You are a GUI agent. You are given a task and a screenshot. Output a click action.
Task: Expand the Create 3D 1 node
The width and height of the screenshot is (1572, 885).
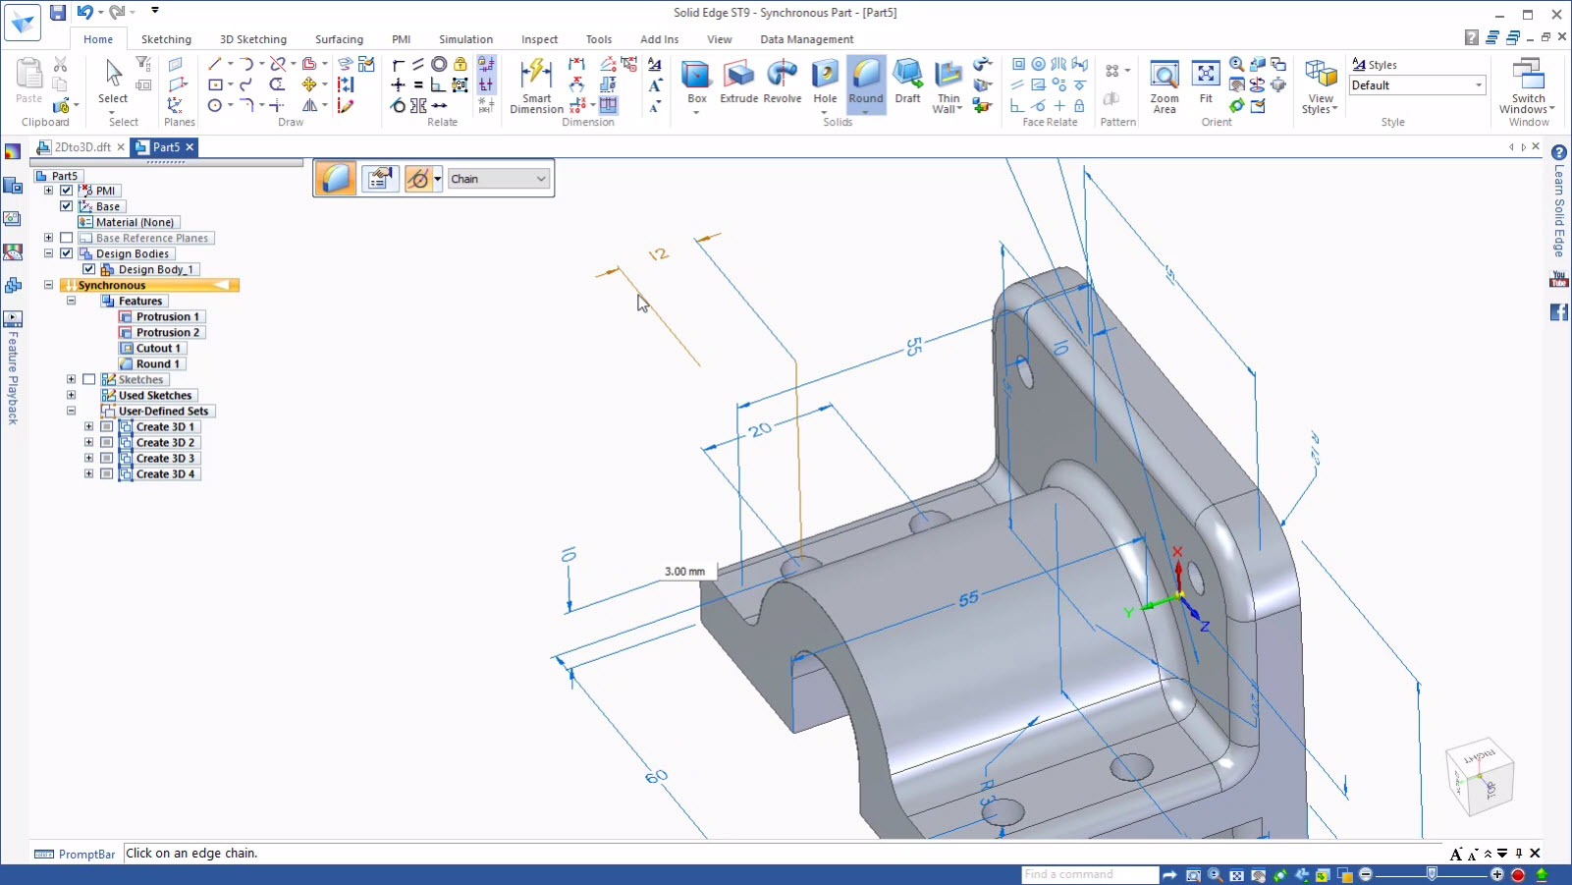[x=89, y=427]
